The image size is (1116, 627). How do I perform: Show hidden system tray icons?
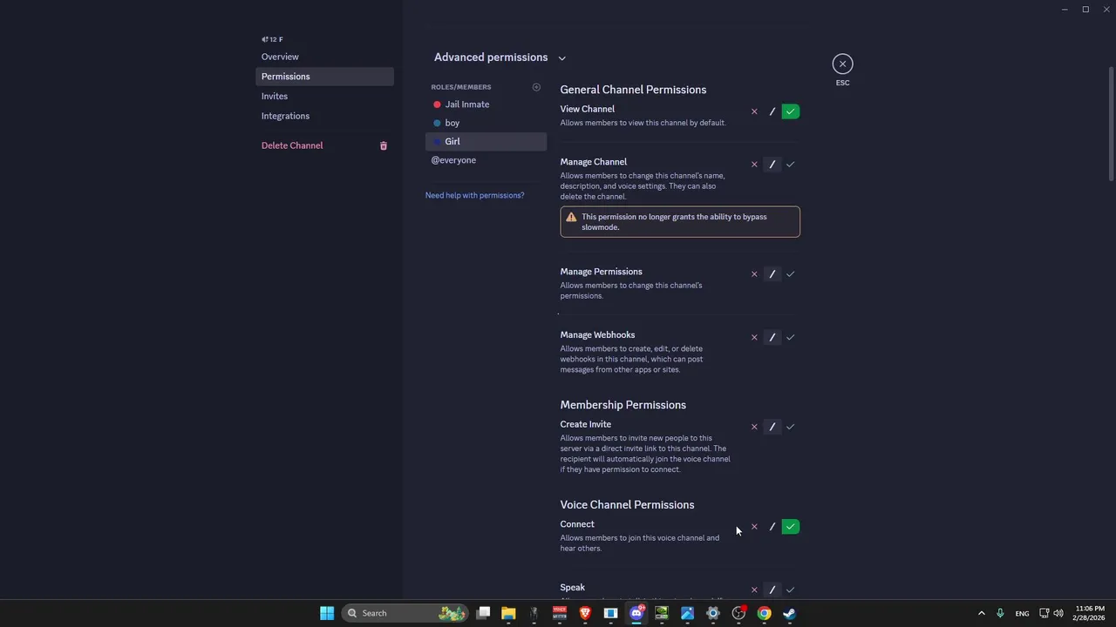tap(981, 613)
